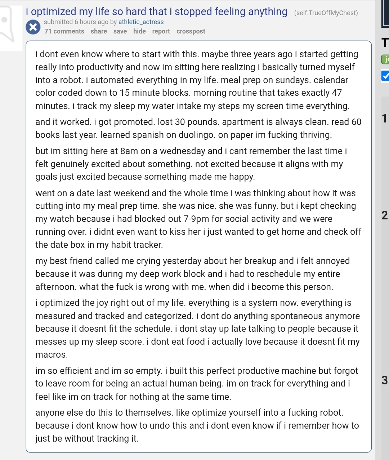
Task: Open the 71 comments link
Action: [64, 31]
